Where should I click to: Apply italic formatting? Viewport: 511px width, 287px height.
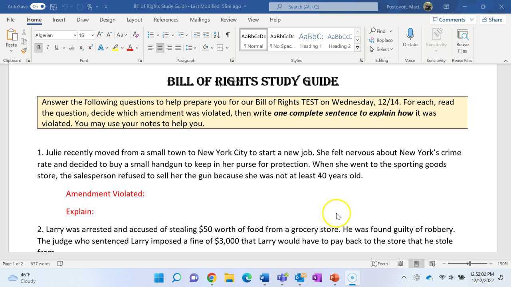(48, 47)
